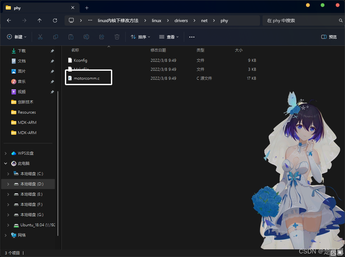Navigate to drivers breadcrumb folder
This screenshot has height=257, width=345.
pyautogui.click(x=181, y=20)
